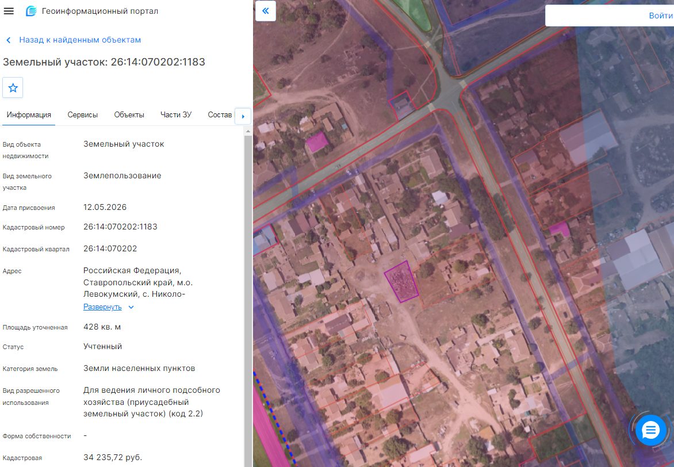Click the Войти login button
Screen dimensions: 674x467
click(661, 16)
